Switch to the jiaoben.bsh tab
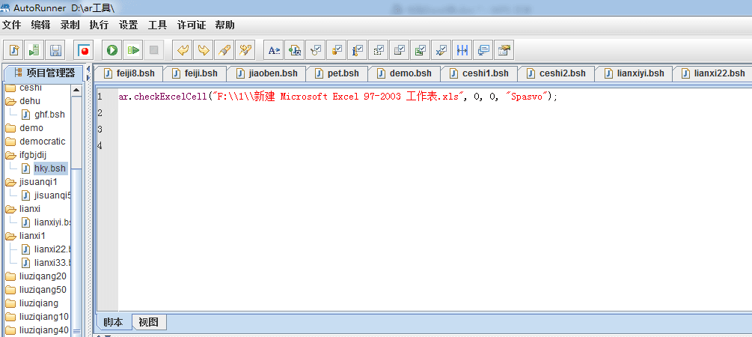 (266, 73)
